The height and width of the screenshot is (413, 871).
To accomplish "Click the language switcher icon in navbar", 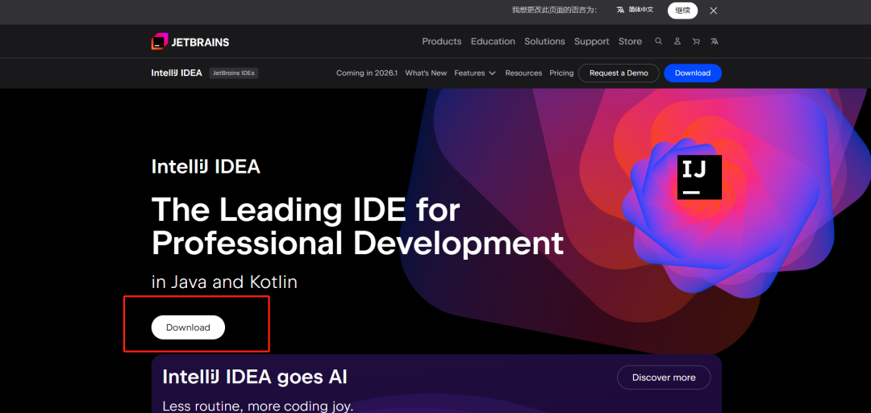I will (x=715, y=41).
